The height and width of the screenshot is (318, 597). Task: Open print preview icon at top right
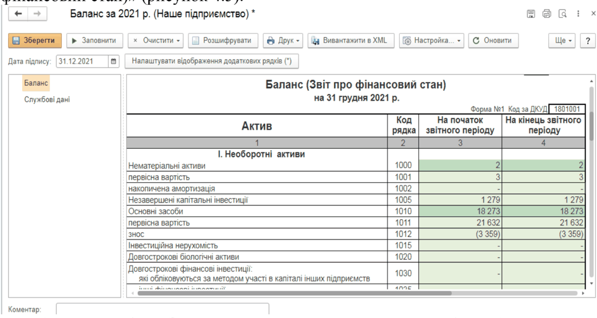point(562,14)
